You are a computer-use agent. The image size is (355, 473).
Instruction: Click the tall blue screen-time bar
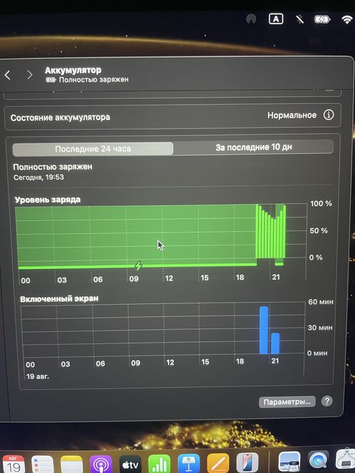(264, 330)
